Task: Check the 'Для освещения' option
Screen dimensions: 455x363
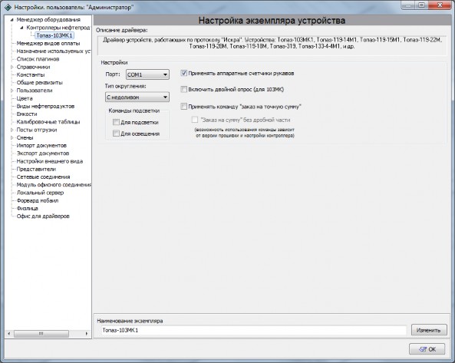Action: pos(116,134)
